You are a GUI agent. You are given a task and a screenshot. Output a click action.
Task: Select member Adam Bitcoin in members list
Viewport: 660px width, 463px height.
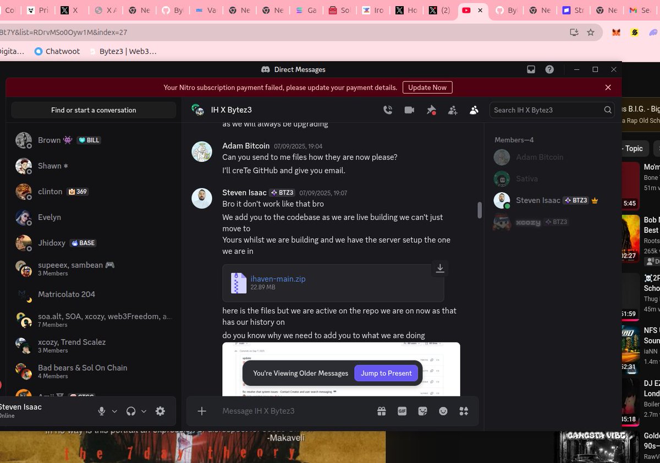[553, 157]
